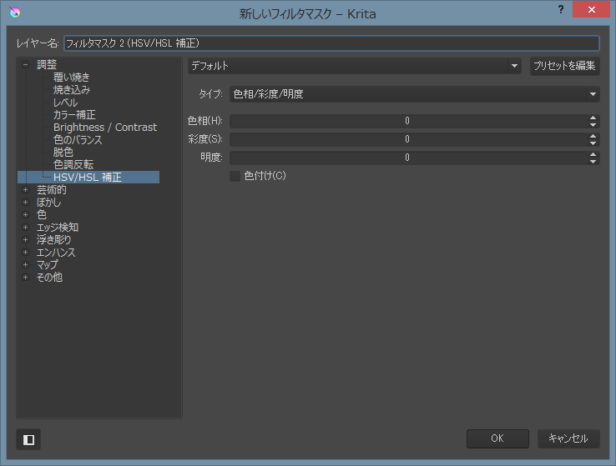Select the 脱色 filter
616x466 pixels.
click(x=63, y=153)
